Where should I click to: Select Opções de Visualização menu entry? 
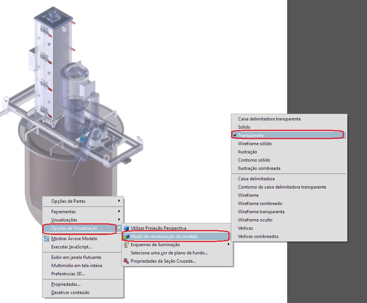(x=83, y=228)
